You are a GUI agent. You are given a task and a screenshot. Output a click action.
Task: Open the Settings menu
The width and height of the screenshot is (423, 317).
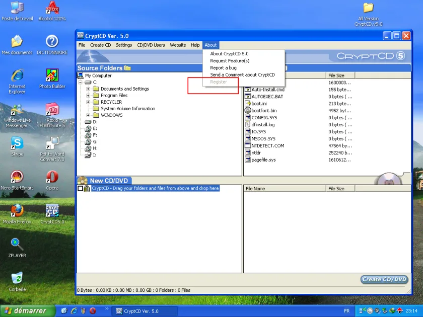[x=124, y=45]
